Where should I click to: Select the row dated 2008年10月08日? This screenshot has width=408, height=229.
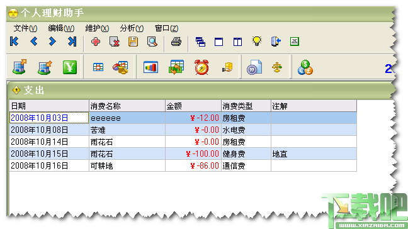(x=183, y=130)
